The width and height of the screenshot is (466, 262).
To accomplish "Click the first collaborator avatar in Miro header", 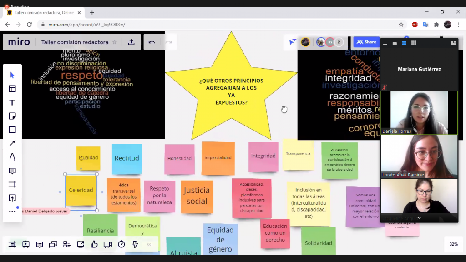I will click(x=305, y=42).
